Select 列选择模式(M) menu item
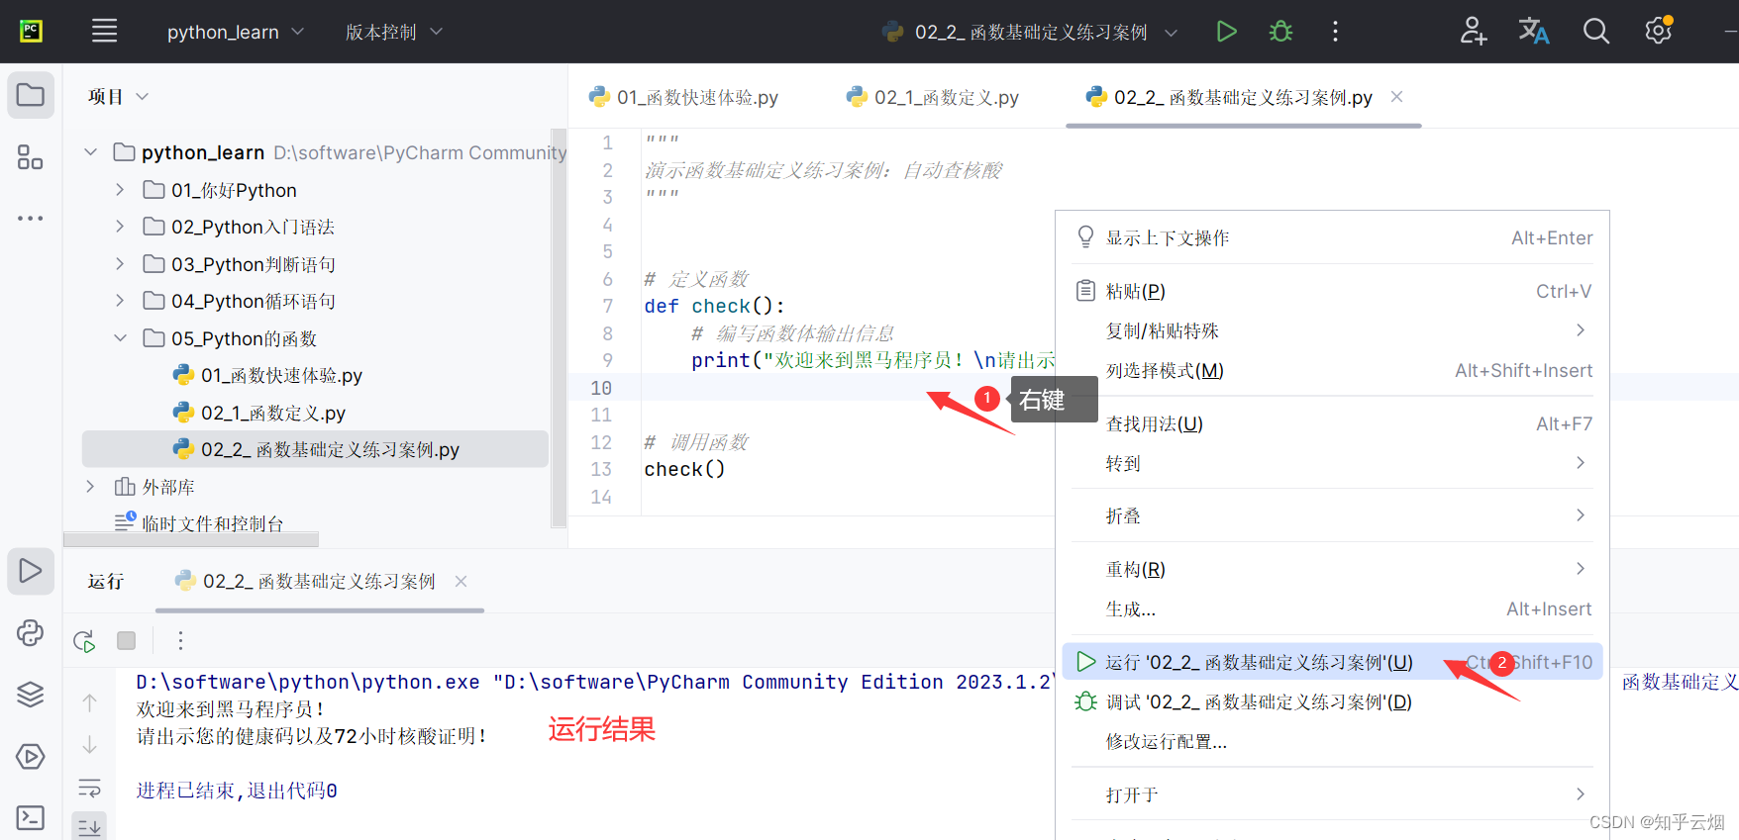 tap(1332, 370)
